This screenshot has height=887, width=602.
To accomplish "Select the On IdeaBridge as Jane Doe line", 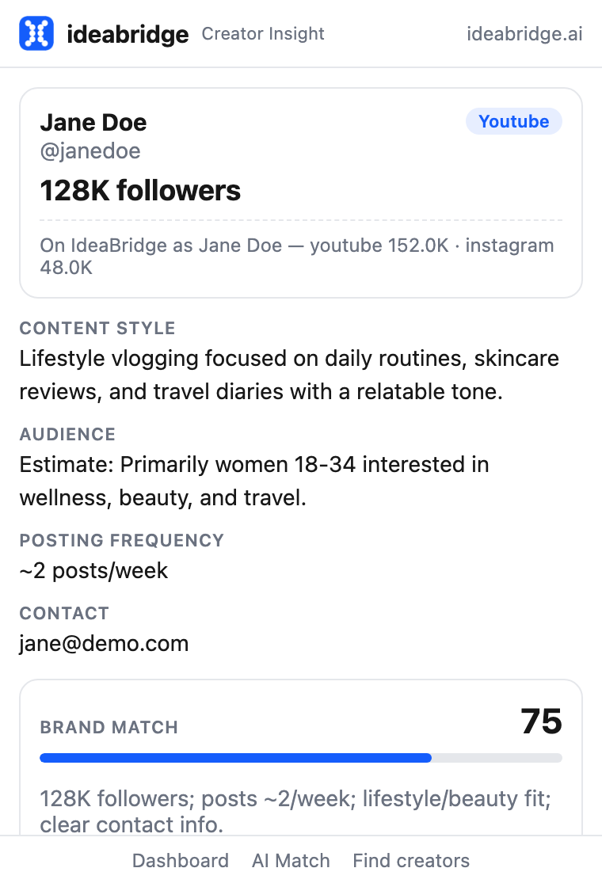I will click(297, 257).
